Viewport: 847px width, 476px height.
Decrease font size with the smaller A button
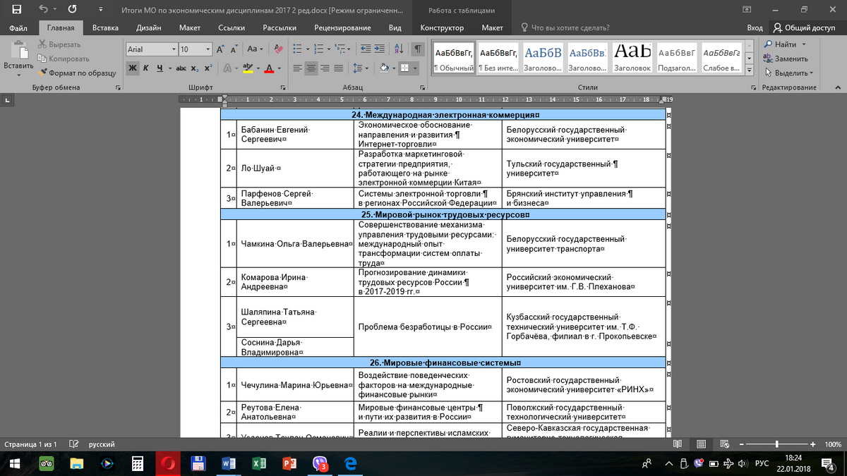point(234,49)
